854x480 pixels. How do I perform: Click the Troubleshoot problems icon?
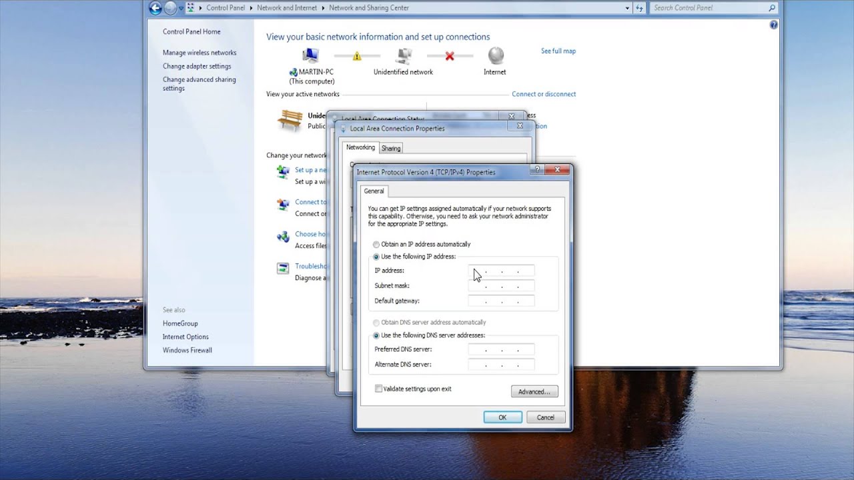point(284,269)
